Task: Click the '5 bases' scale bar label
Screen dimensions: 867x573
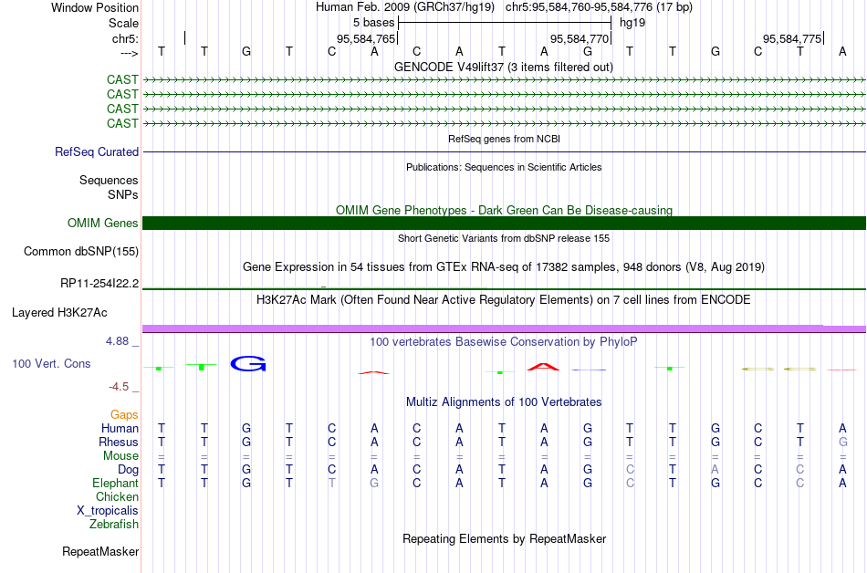Action: tap(374, 23)
